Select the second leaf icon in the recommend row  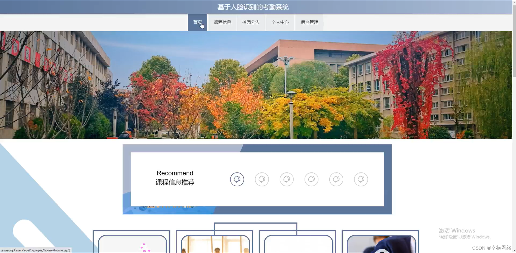click(x=262, y=179)
